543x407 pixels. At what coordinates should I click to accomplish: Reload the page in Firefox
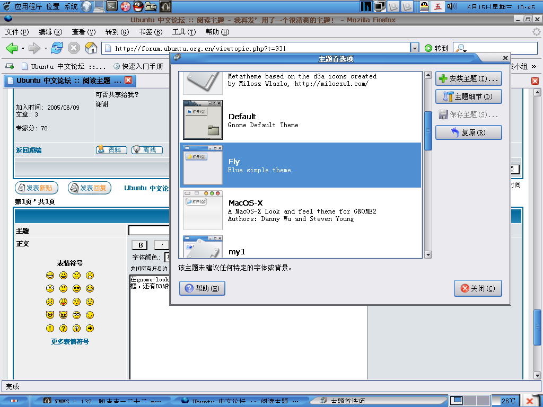[56, 48]
